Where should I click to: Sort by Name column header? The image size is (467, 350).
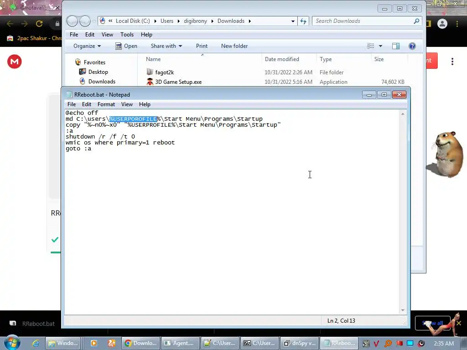tap(153, 59)
